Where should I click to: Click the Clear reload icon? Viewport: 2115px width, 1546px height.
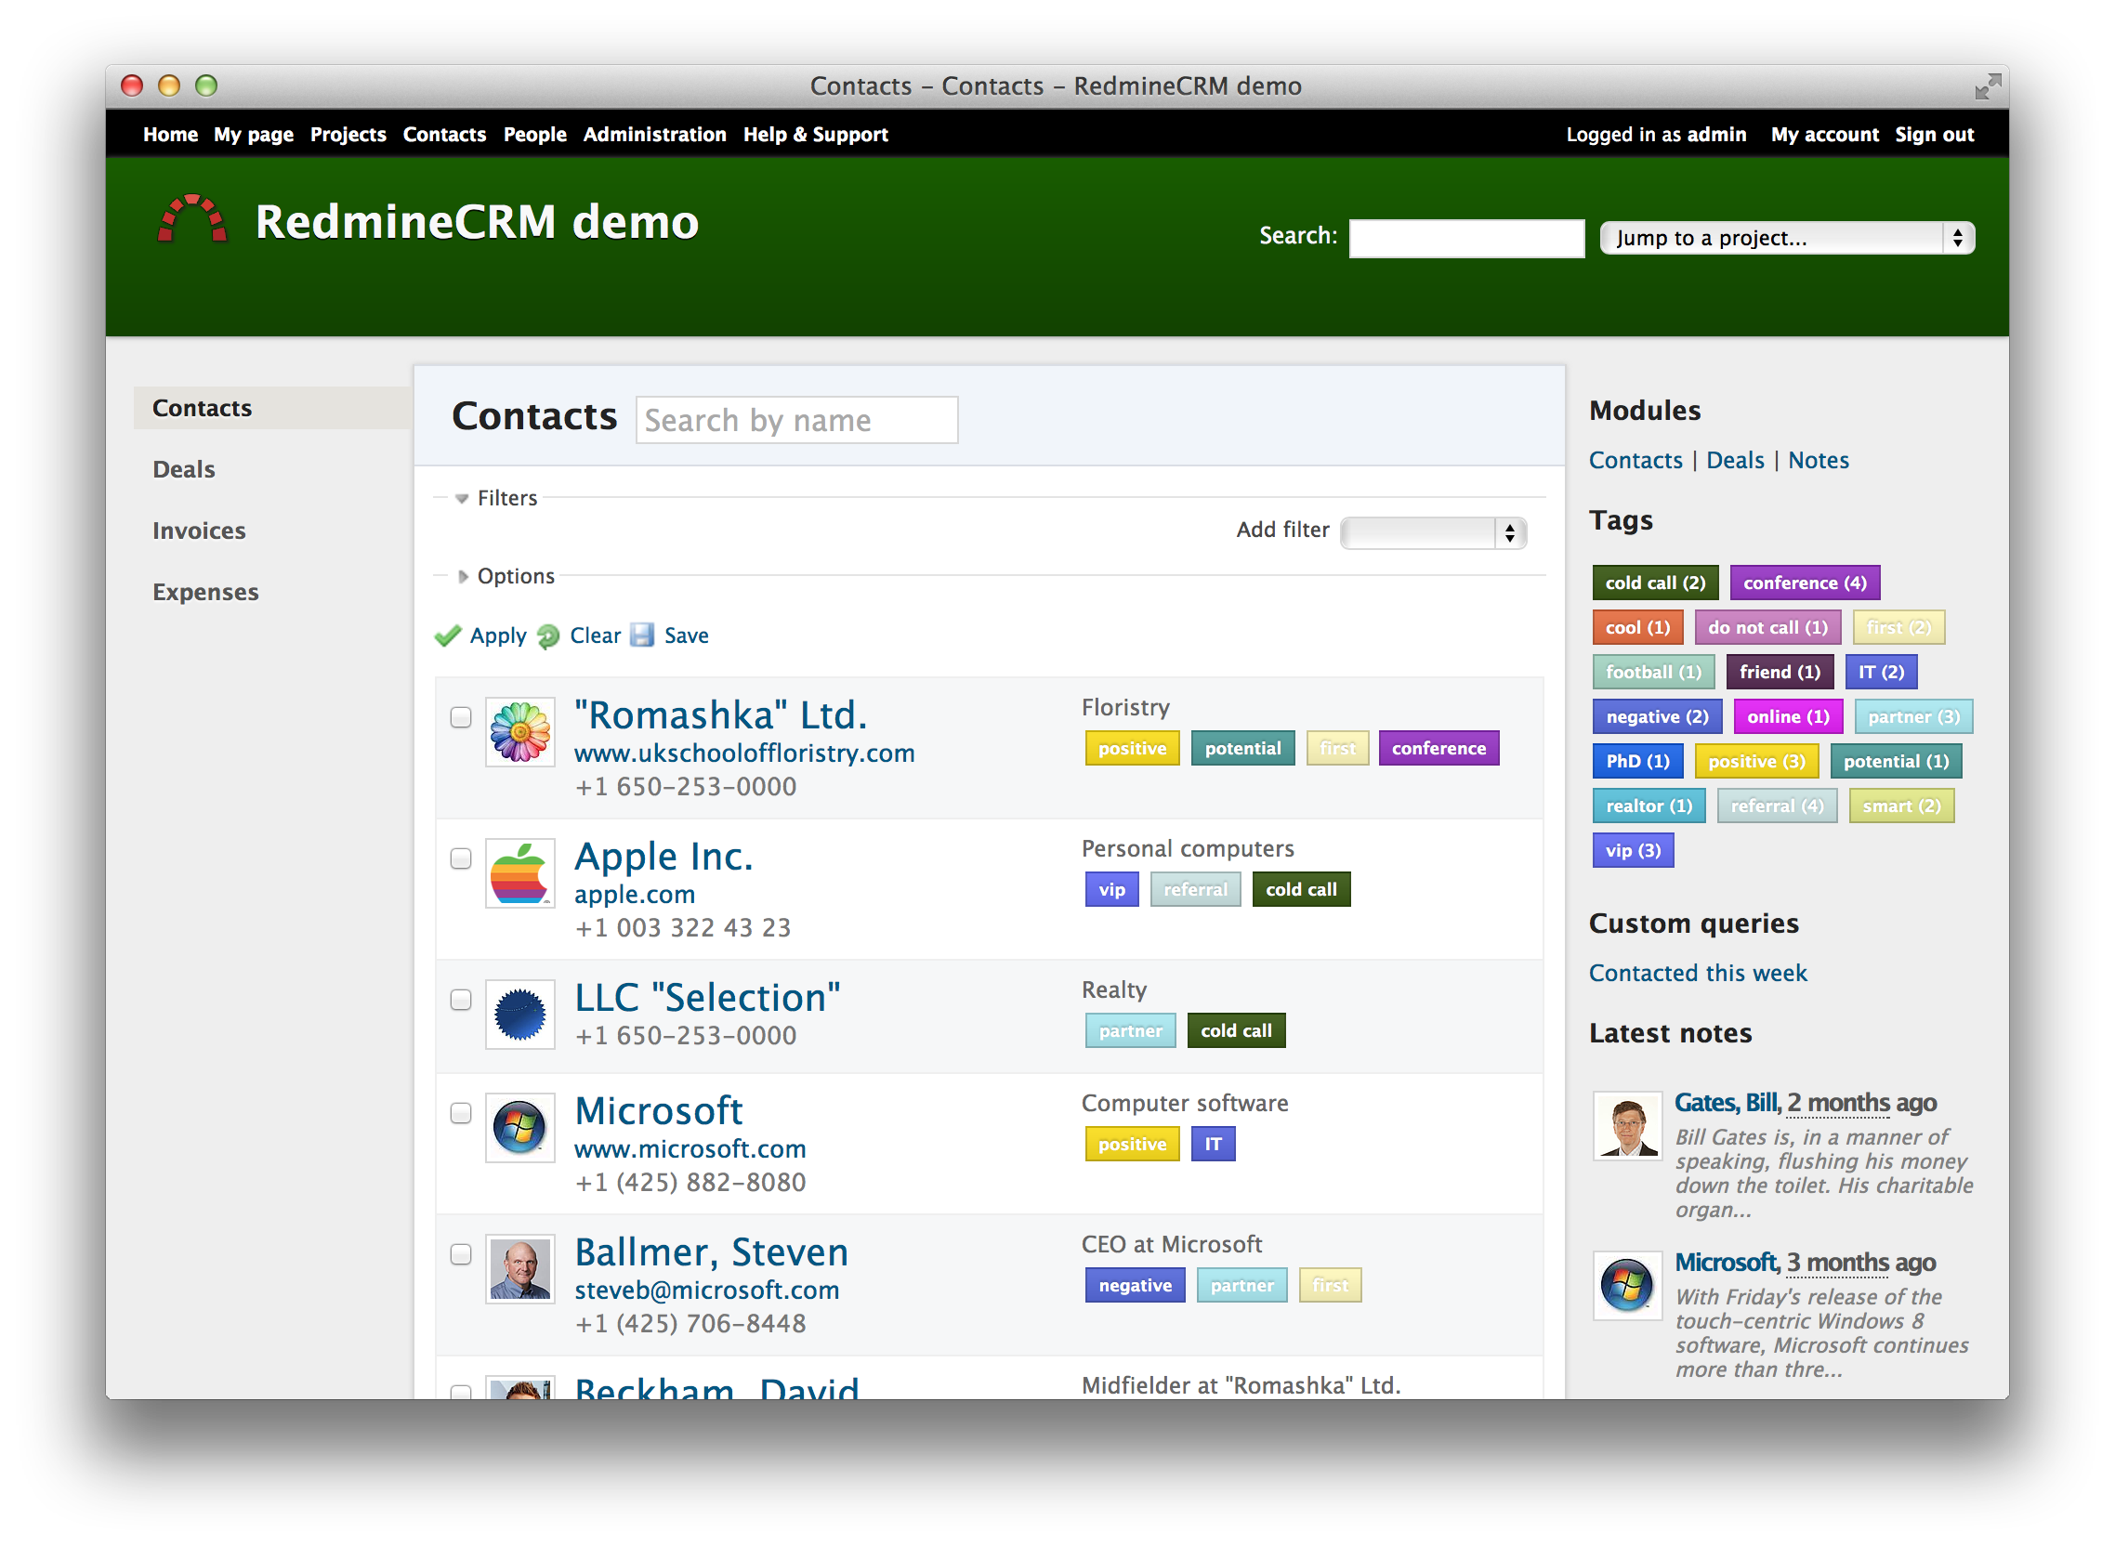point(548,636)
